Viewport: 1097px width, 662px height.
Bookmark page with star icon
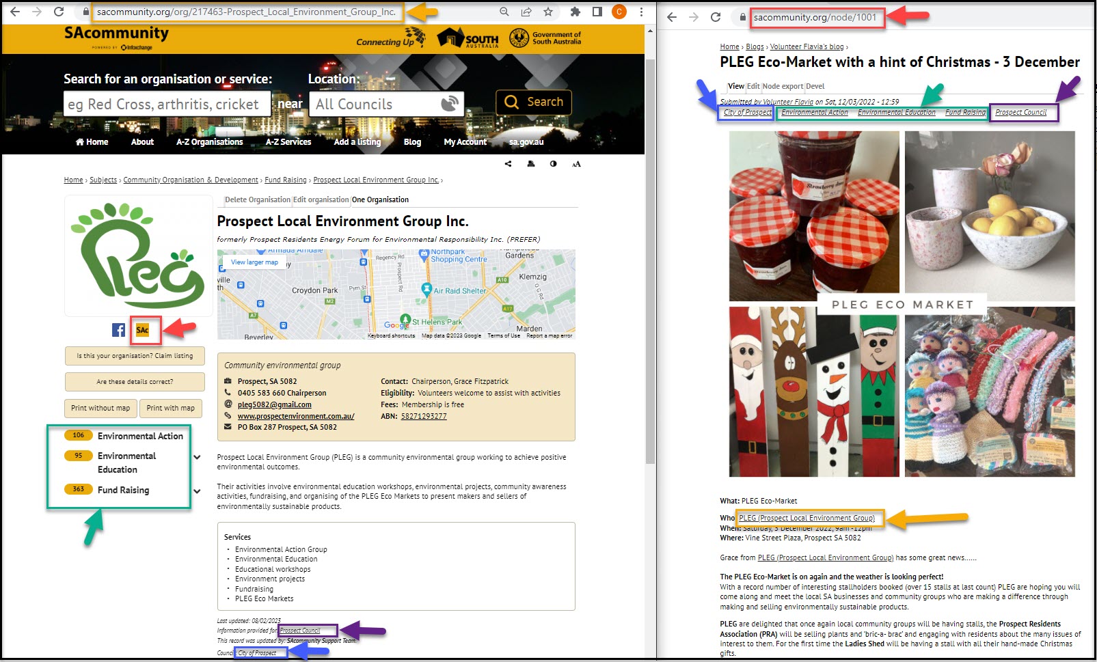tap(548, 12)
